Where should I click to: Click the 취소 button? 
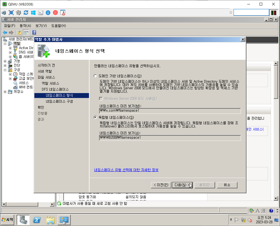point(227,185)
